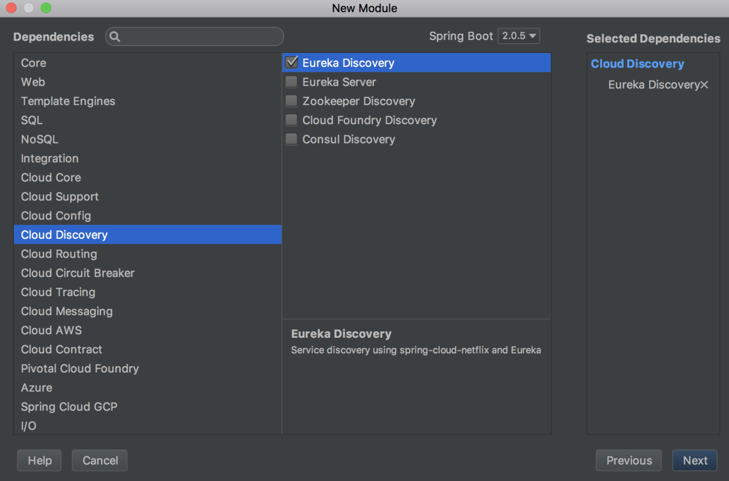Check the Eureka Server checkbox
The image size is (729, 481).
[x=292, y=82]
